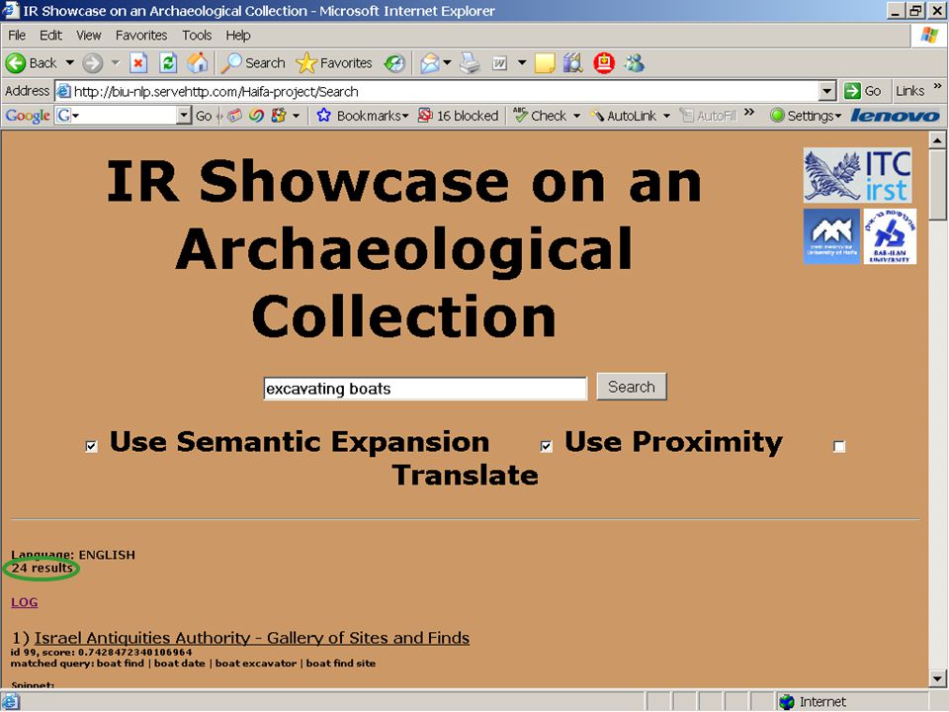Click the scrollbar up arrow
The height and width of the screenshot is (712, 949).
(x=937, y=140)
